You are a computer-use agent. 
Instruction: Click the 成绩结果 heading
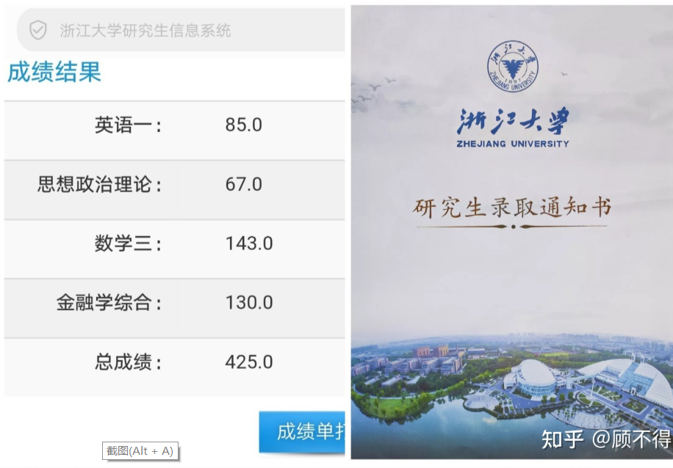(x=54, y=72)
